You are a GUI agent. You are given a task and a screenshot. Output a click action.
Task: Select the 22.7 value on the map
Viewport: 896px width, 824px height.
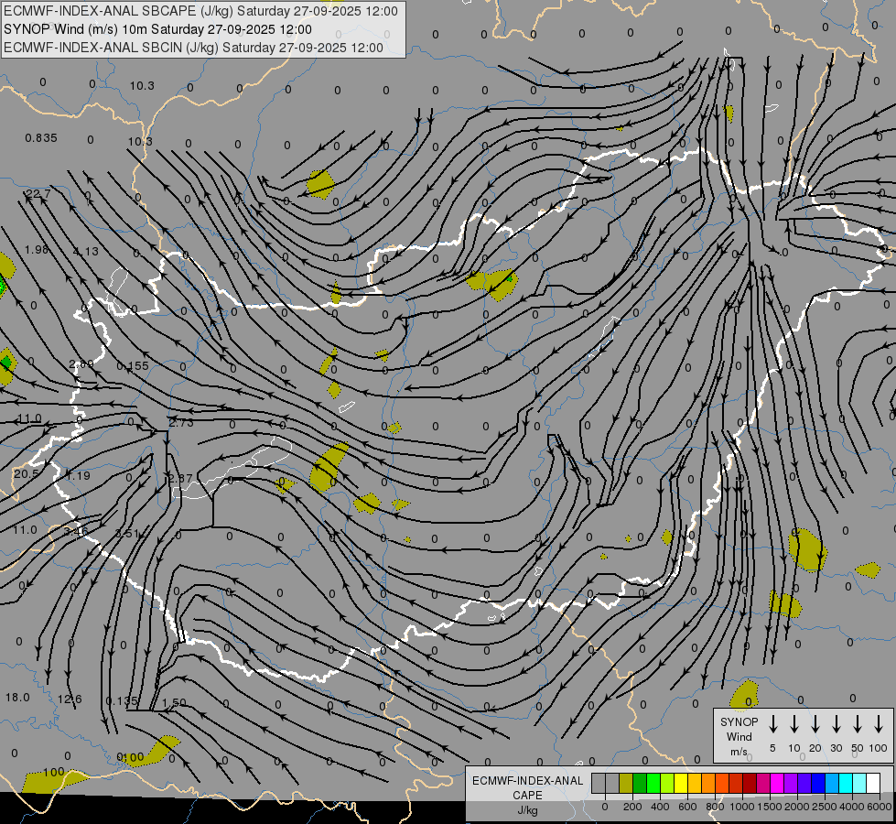coord(38,194)
